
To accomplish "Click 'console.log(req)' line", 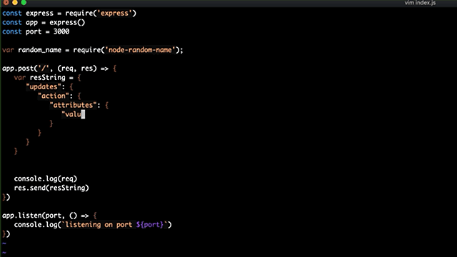I will click(x=46, y=178).
